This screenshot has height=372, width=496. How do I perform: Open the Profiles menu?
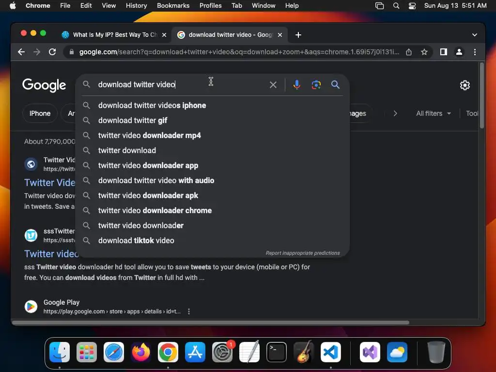[210, 6]
